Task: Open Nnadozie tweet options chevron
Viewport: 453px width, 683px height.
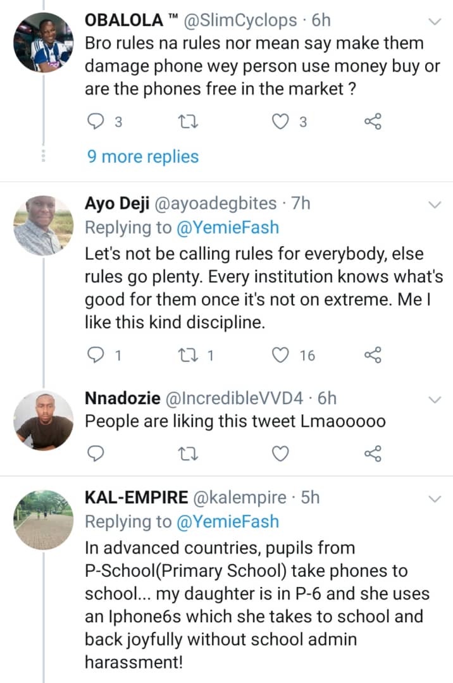Action: click(435, 399)
